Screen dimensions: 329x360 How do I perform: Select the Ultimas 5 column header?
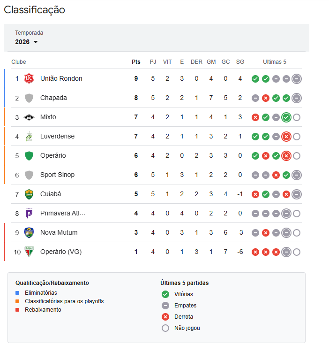click(275, 62)
